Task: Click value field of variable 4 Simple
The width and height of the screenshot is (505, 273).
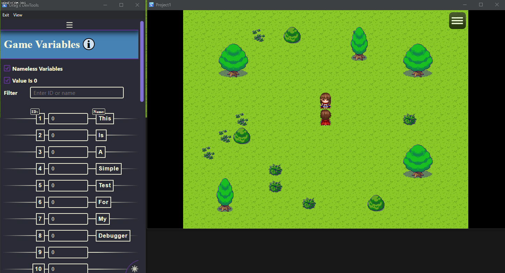Action: click(68, 169)
